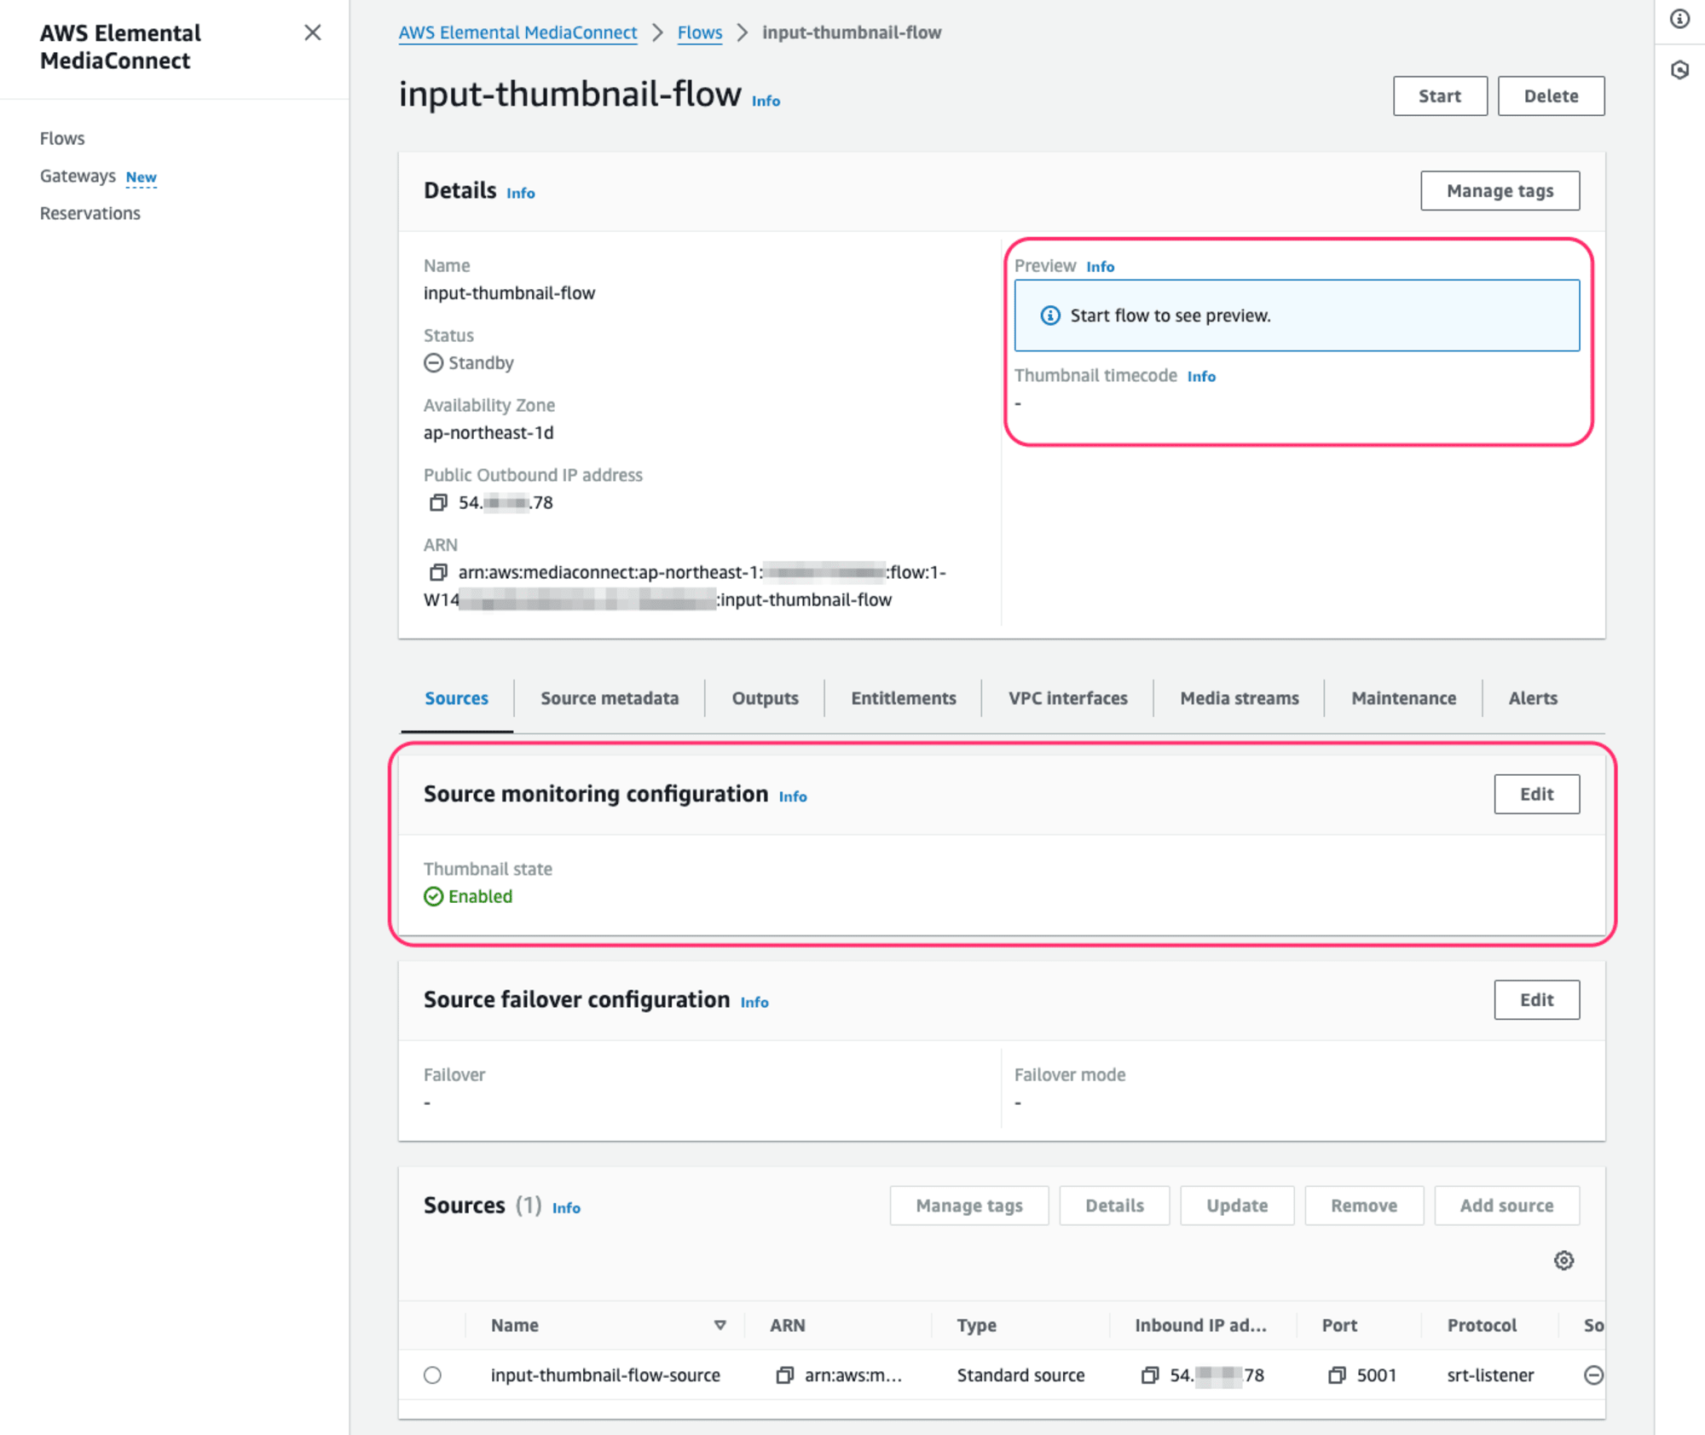The height and width of the screenshot is (1435, 1705).
Task: Click Info next to Thumbnail timecode
Action: tap(1201, 377)
